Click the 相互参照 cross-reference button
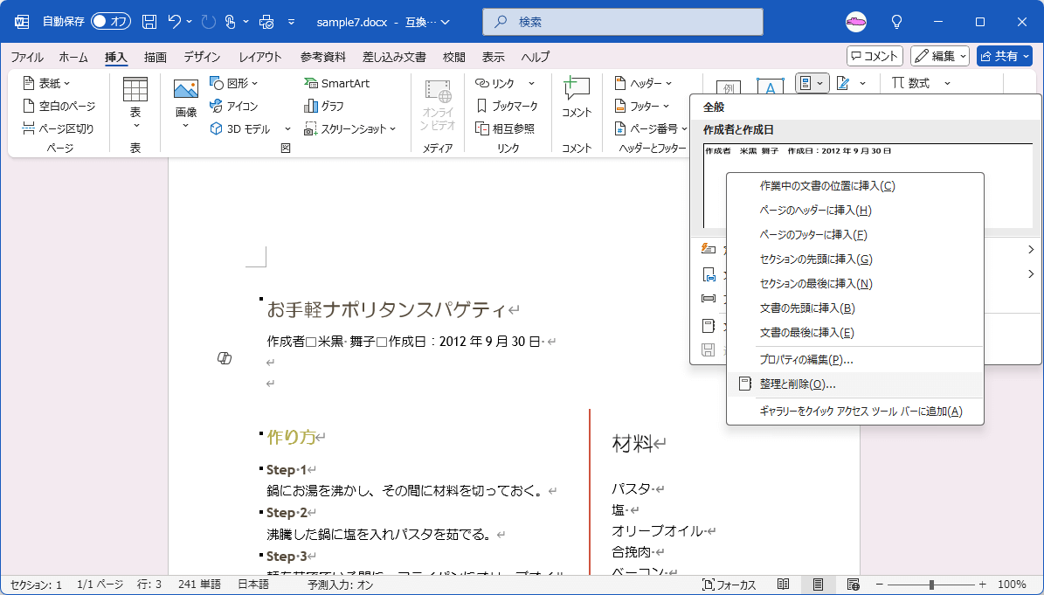This screenshot has width=1044, height=595. pos(505,128)
